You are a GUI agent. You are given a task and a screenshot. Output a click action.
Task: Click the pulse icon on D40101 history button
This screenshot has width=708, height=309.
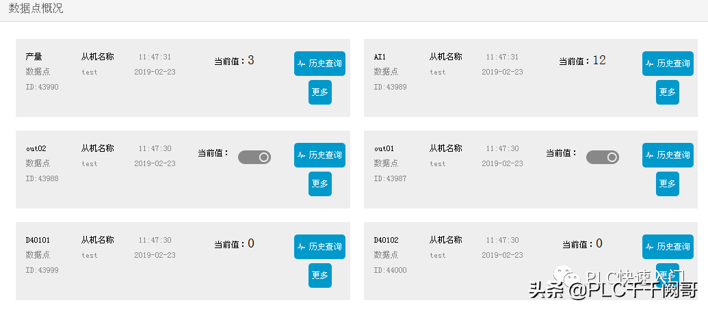(302, 247)
